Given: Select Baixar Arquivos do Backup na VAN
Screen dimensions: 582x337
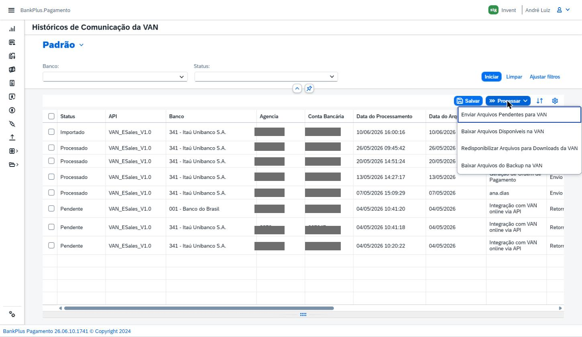Looking at the screenshot, I should tap(519, 165).
